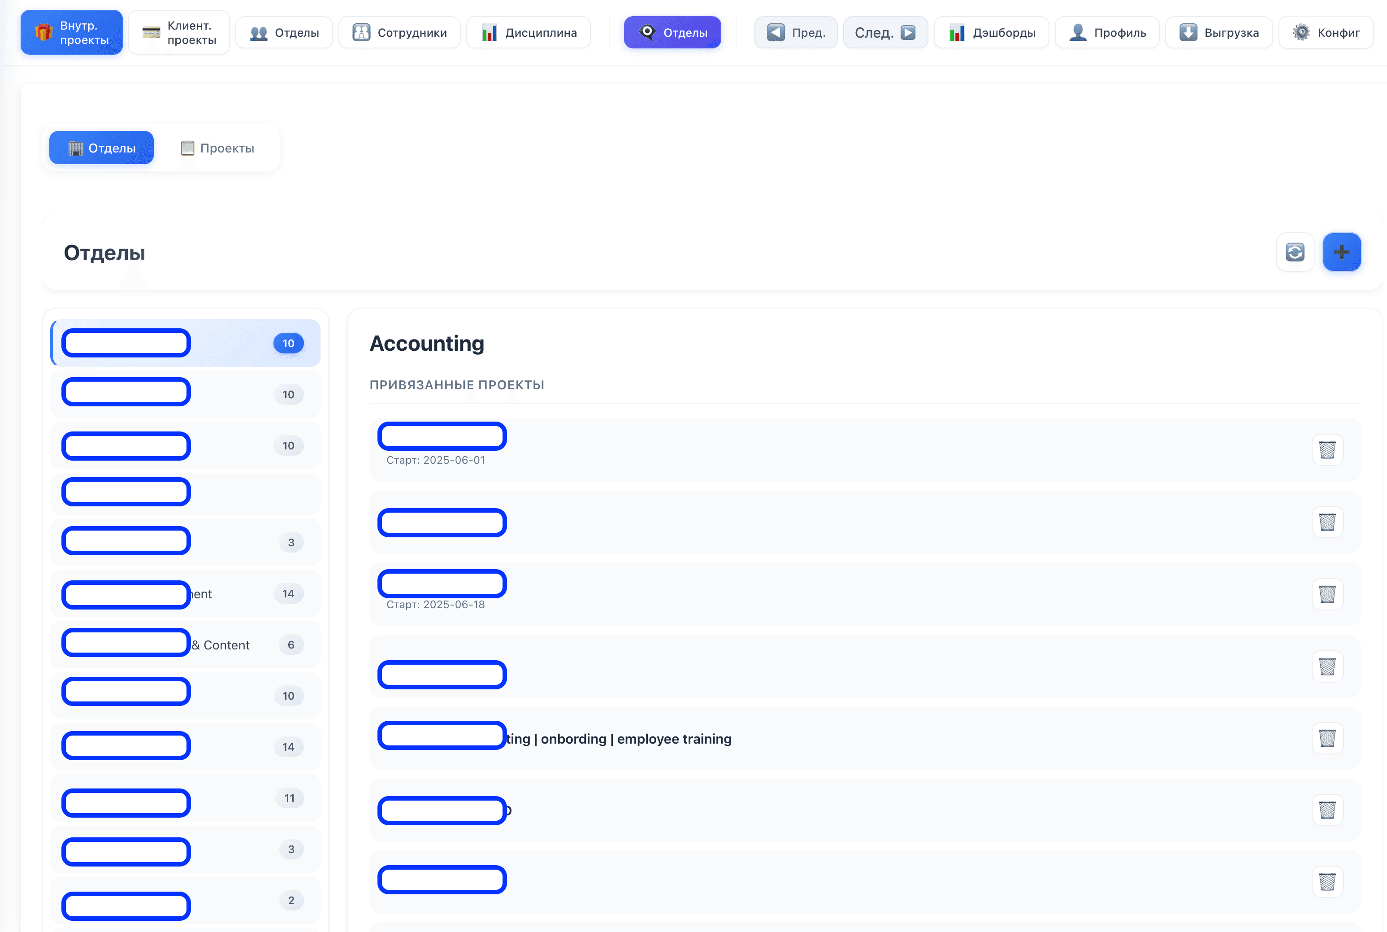Open Сотрудники section
The width and height of the screenshot is (1387, 932).
pos(399,33)
